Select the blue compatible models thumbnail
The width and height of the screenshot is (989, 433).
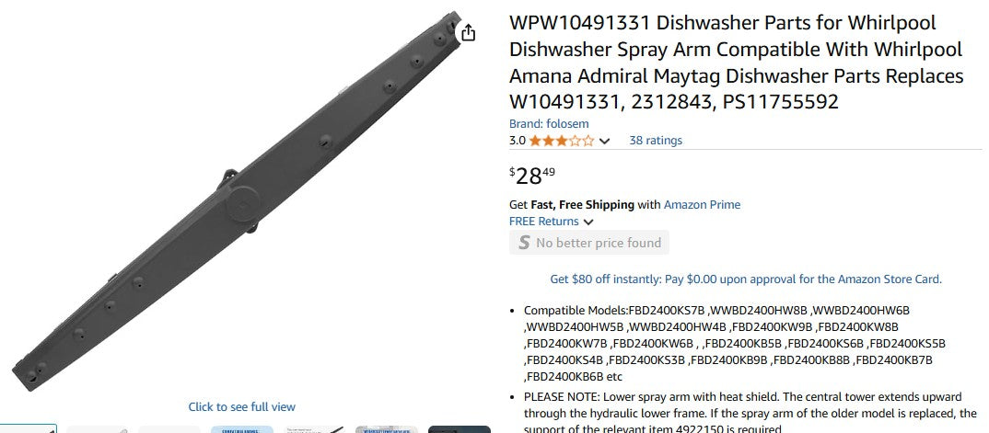click(242, 429)
